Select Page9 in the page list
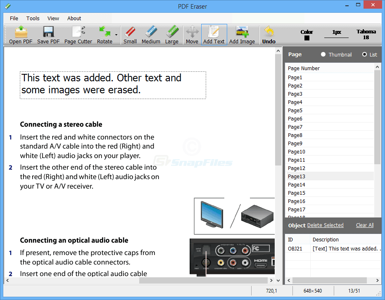This screenshot has width=385, height=300. click(x=330, y=144)
